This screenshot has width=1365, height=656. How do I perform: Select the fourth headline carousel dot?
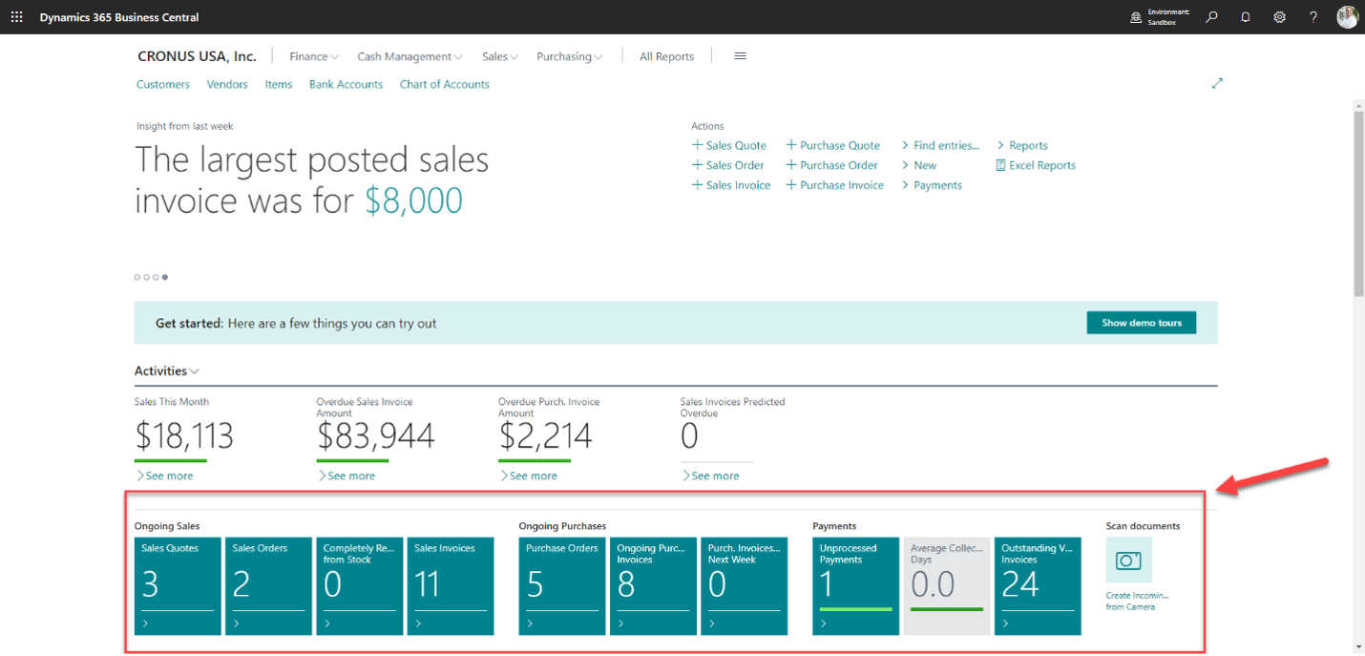pyautogui.click(x=165, y=277)
